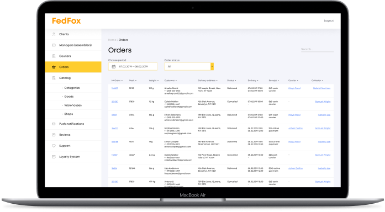The height and width of the screenshot is (212, 385).
Task: Sort by Status column header
Action: pos(231,81)
